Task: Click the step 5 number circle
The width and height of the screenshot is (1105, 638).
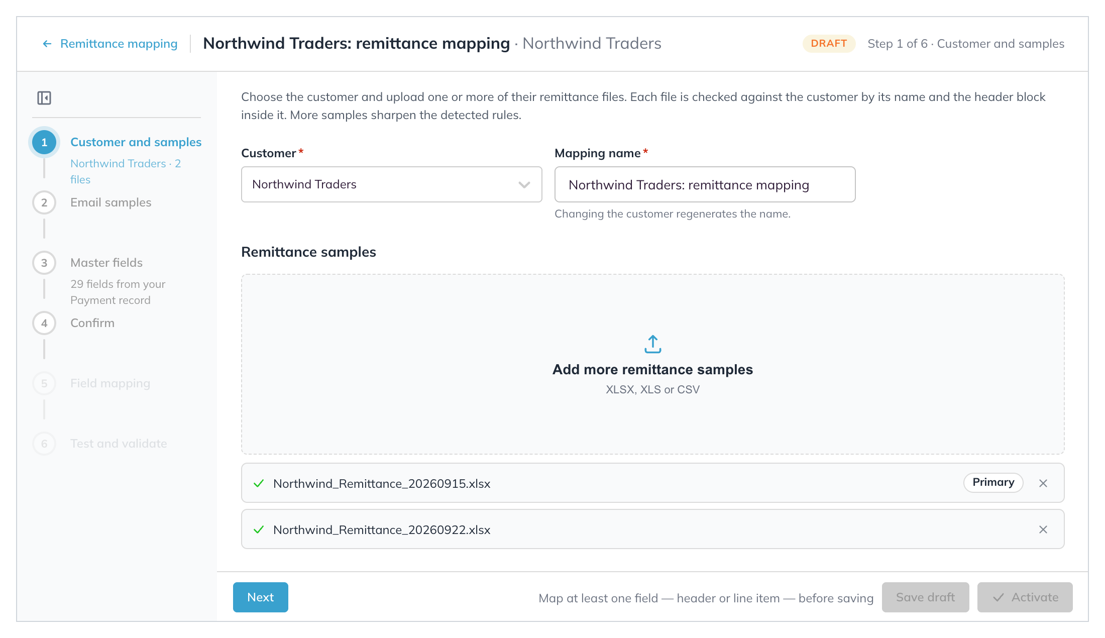Action: (x=44, y=383)
